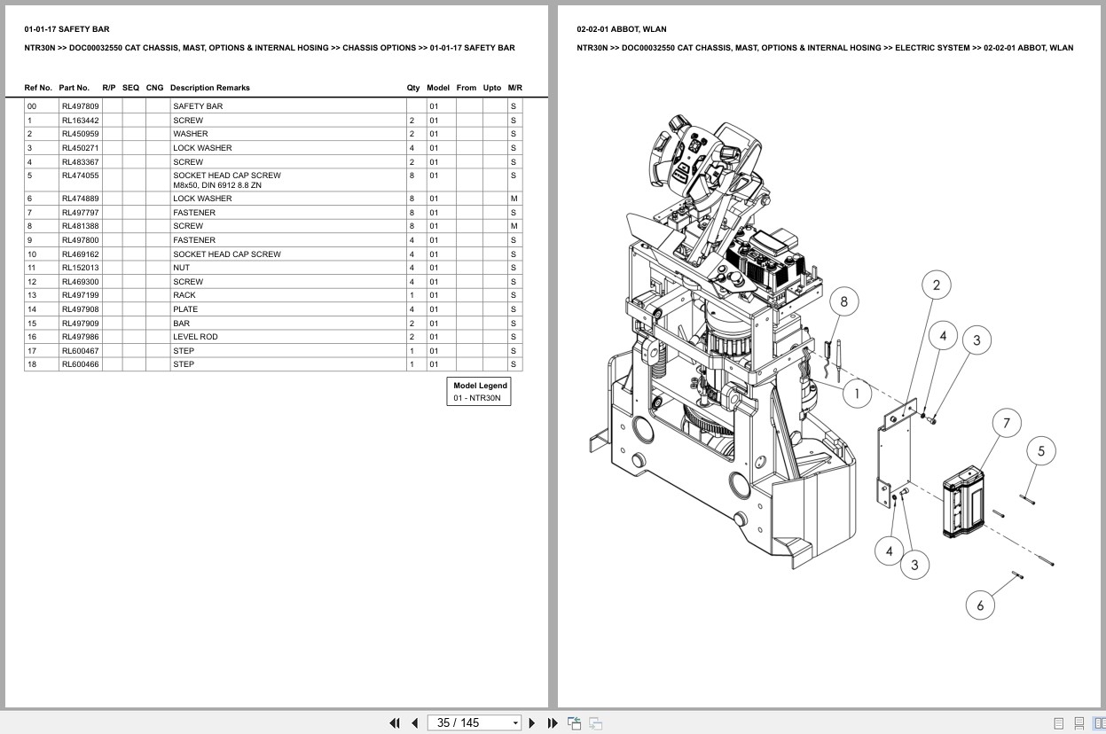Enable two-page facing layout
The height and width of the screenshot is (734, 1106).
[x=1100, y=723]
